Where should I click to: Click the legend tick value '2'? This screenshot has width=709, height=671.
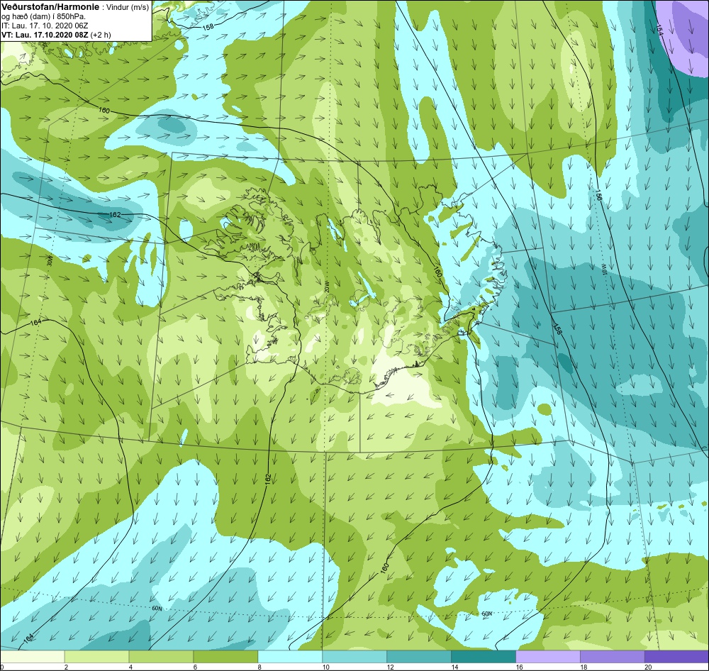[x=66, y=667]
